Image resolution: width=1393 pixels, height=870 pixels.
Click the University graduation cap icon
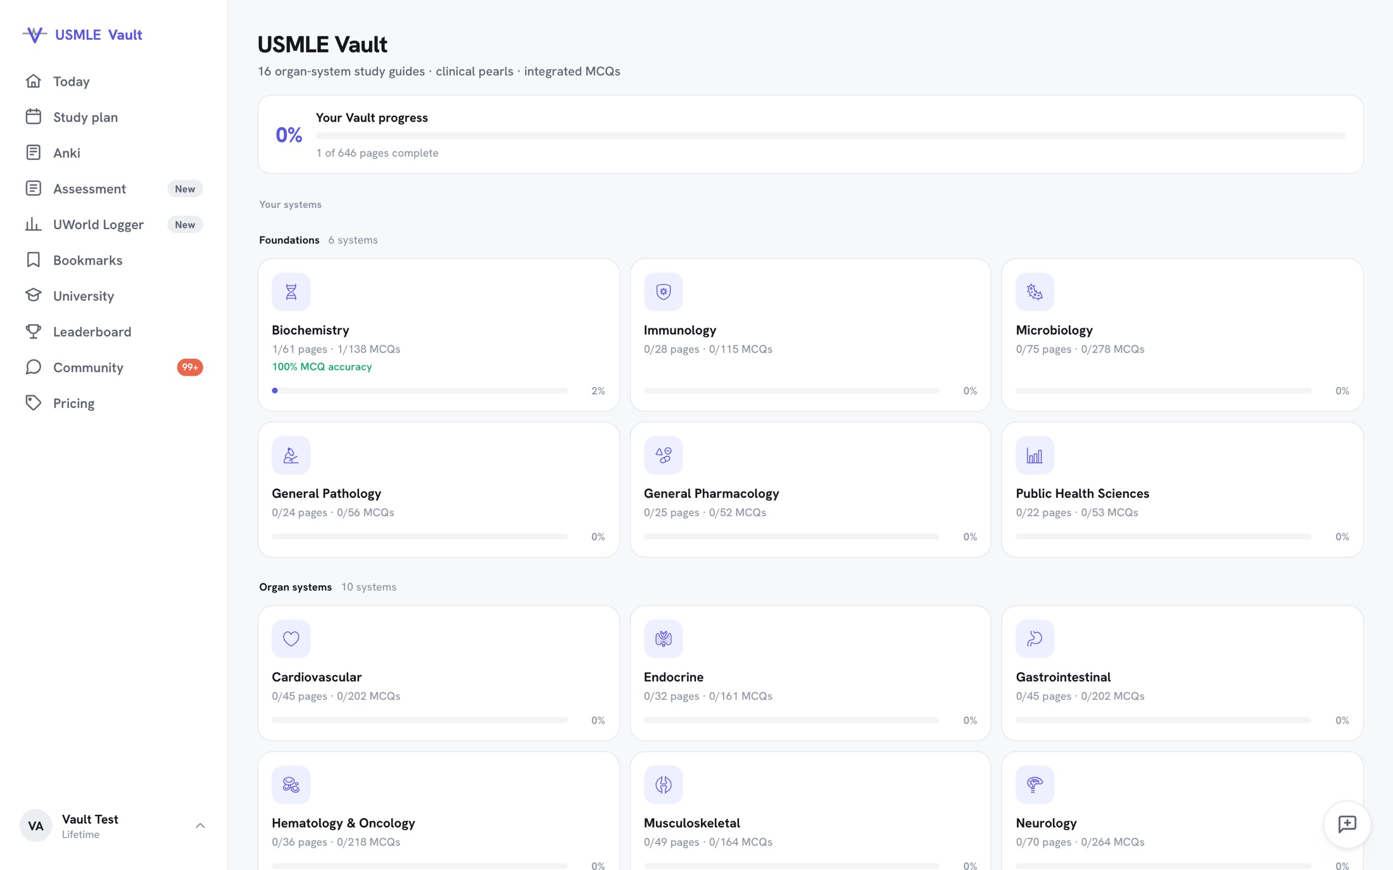click(x=34, y=295)
